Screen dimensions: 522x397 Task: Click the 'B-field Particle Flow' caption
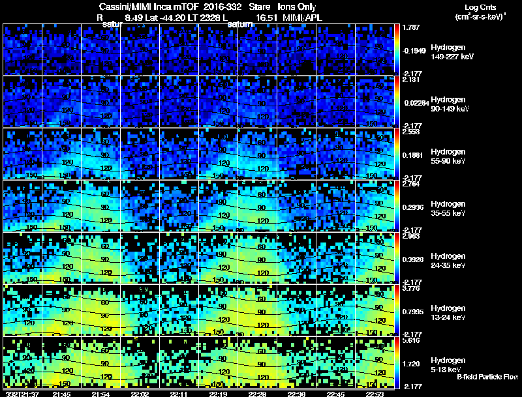click(x=487, y=377)
